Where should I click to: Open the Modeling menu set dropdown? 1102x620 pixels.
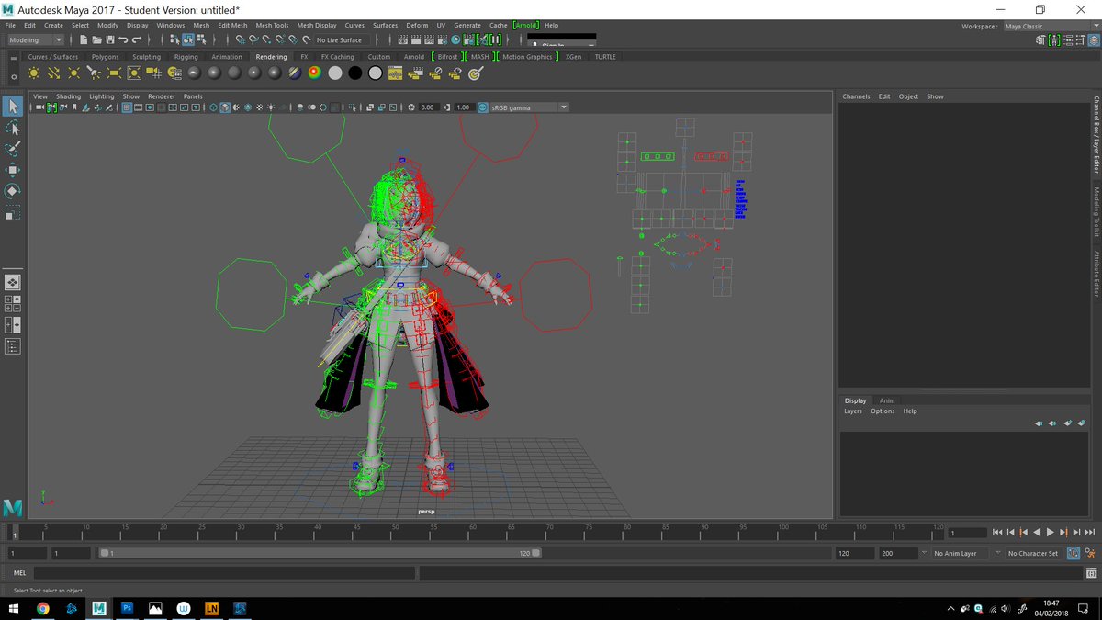point(36,39)
